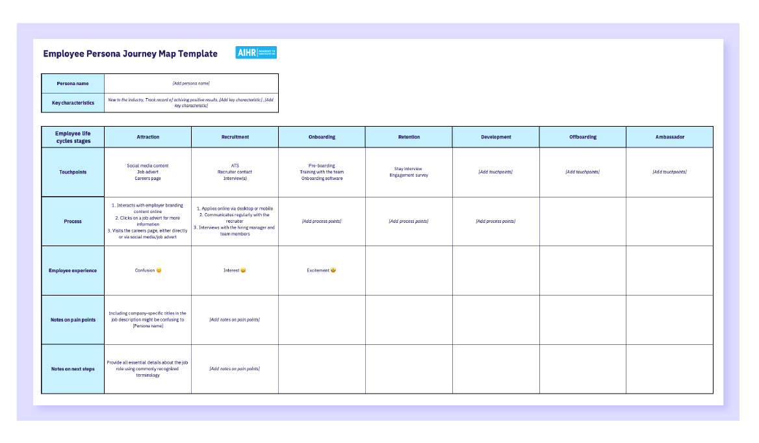The height and width of the screenshot is (443, 759).
Task: Select the 'Interest' experience cell
Action: point(235,271)
